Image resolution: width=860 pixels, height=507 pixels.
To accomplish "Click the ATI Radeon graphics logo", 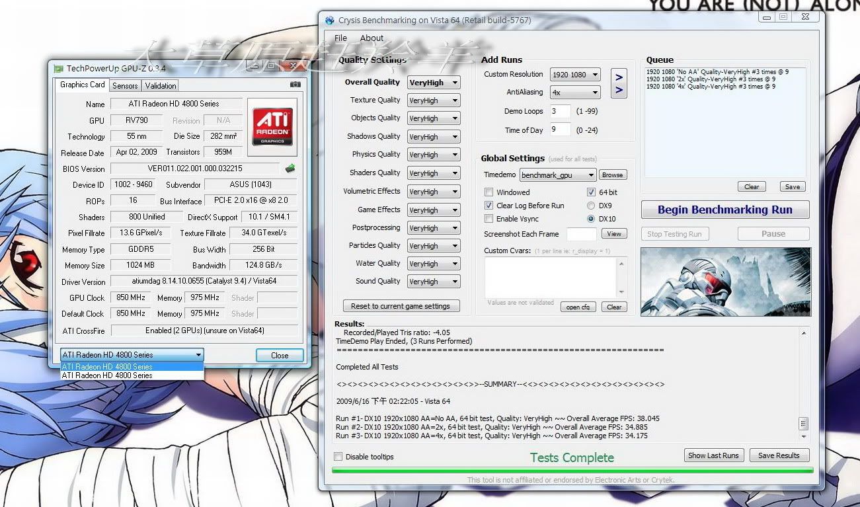I will pos(272,127).
